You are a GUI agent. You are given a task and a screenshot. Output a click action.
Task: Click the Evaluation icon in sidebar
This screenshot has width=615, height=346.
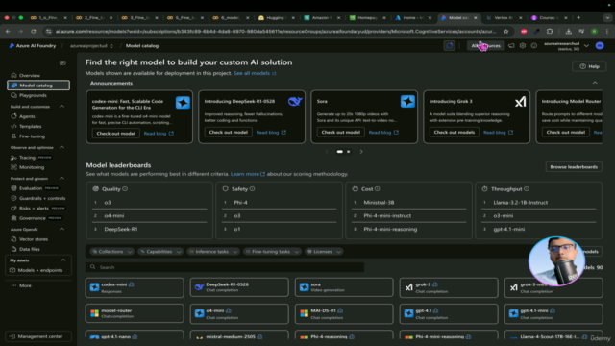click(13, 188)
